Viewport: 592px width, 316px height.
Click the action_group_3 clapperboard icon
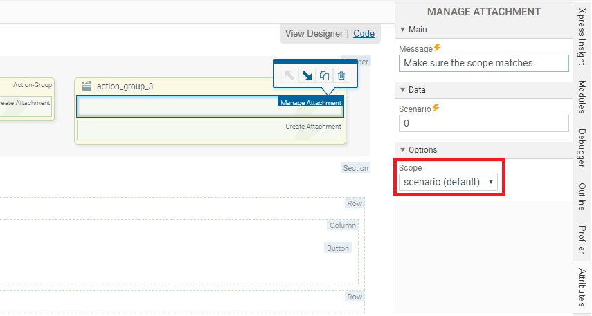[87, 86]
